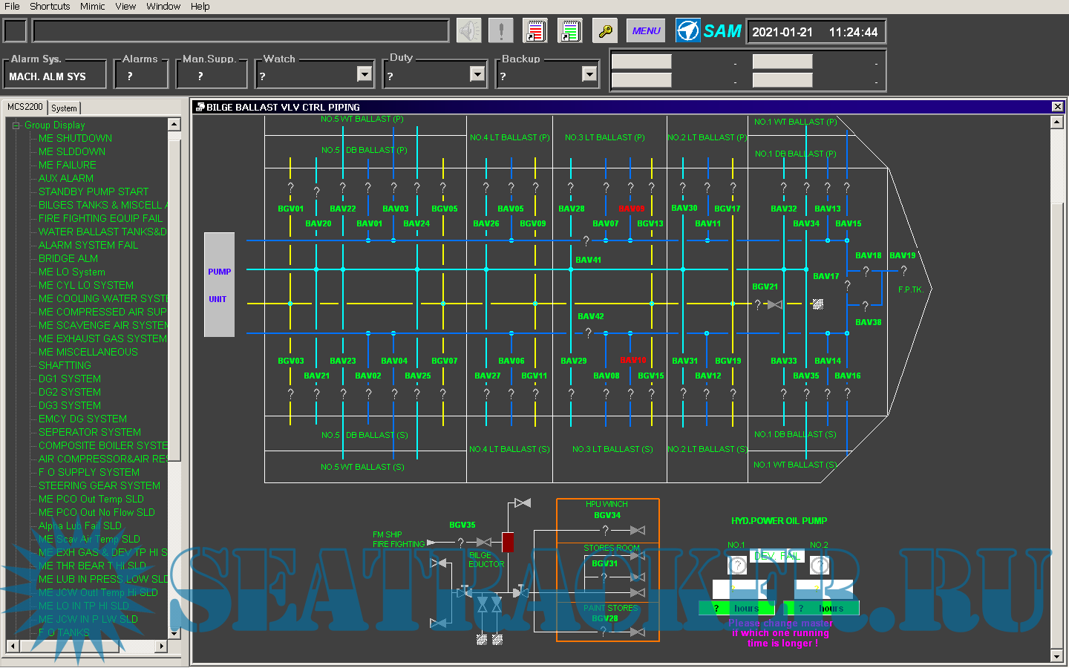This screenshot has width=1069, height=668.
Task: Open ME LO System in group tree
Action: [x=71, y=272]
